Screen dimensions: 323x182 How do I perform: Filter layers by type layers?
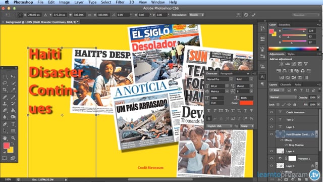[x=301, y=90]
